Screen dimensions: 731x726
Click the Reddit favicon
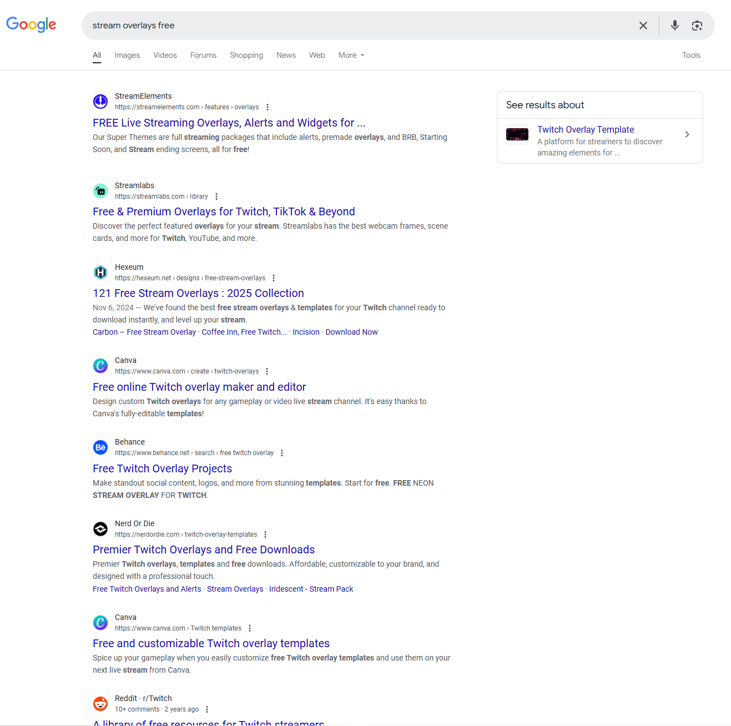[x=100, y=704]
